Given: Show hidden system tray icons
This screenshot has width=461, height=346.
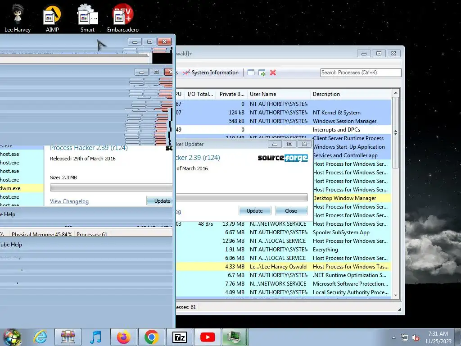Looking at the screenshot, I should (393, 337).
